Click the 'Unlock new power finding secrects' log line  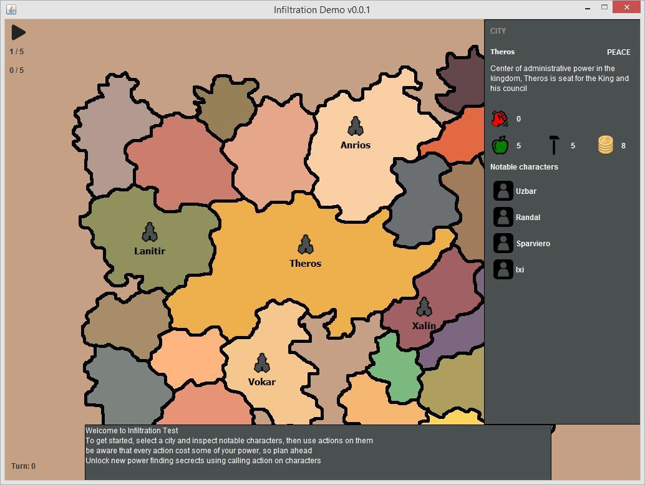pyautogui.click(x=203, y=461)
